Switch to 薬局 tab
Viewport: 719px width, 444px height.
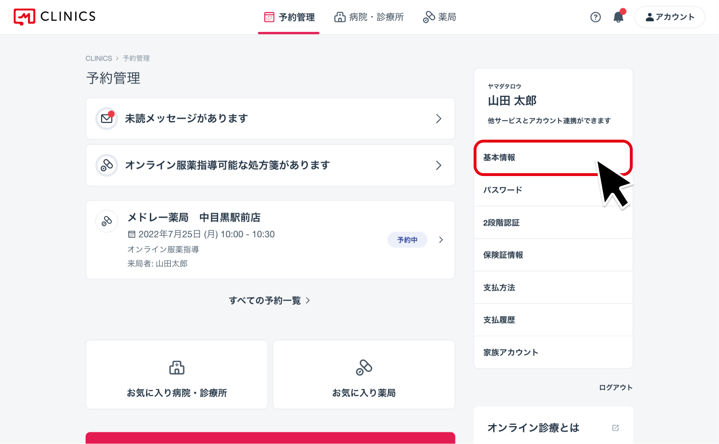439,17
